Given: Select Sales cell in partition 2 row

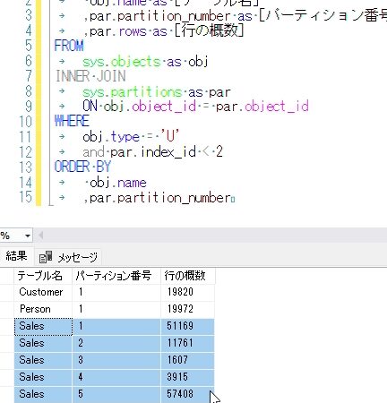Looking at the screenshot, I should coord(43,343).
